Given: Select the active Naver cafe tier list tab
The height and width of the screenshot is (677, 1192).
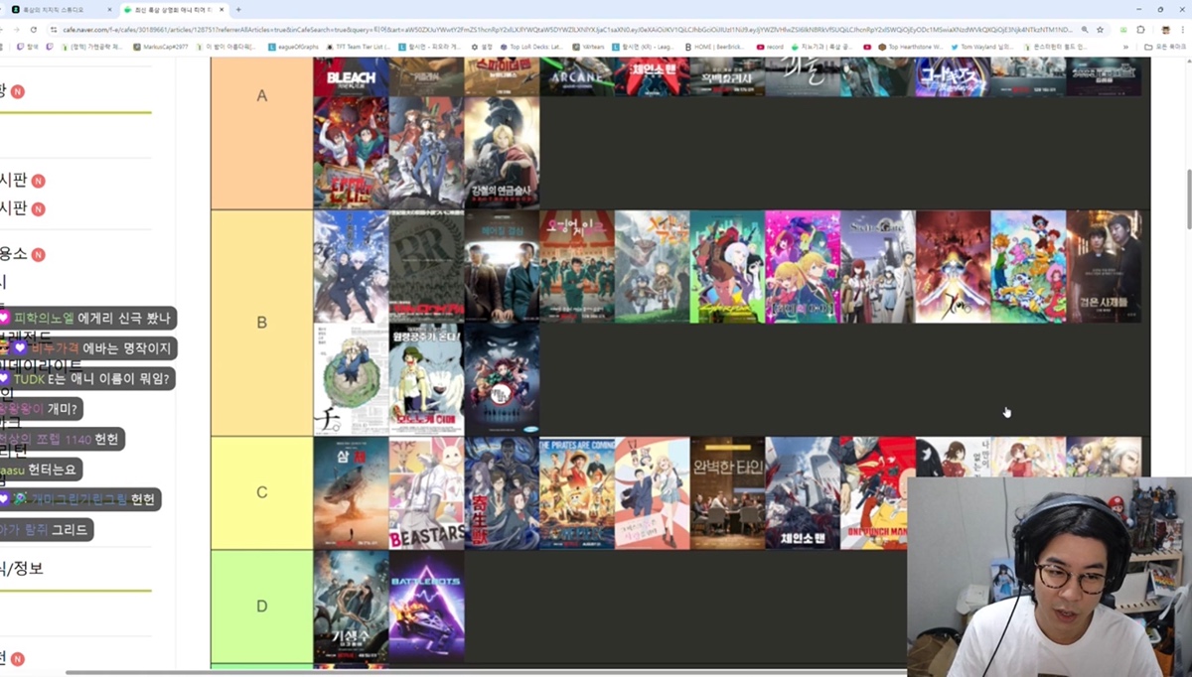Looking at the screenshot, I should (174, 10).
